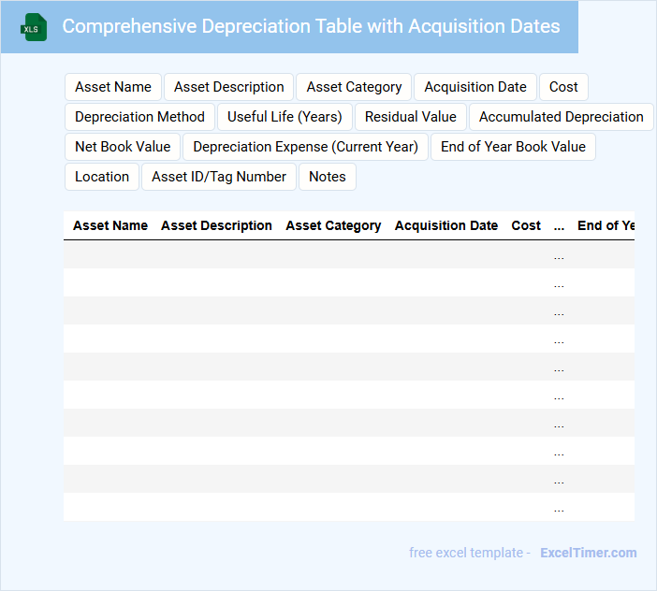657x591 pixels.
Task: Open the ExcelTimer.com link
Action: coord(588,553)
